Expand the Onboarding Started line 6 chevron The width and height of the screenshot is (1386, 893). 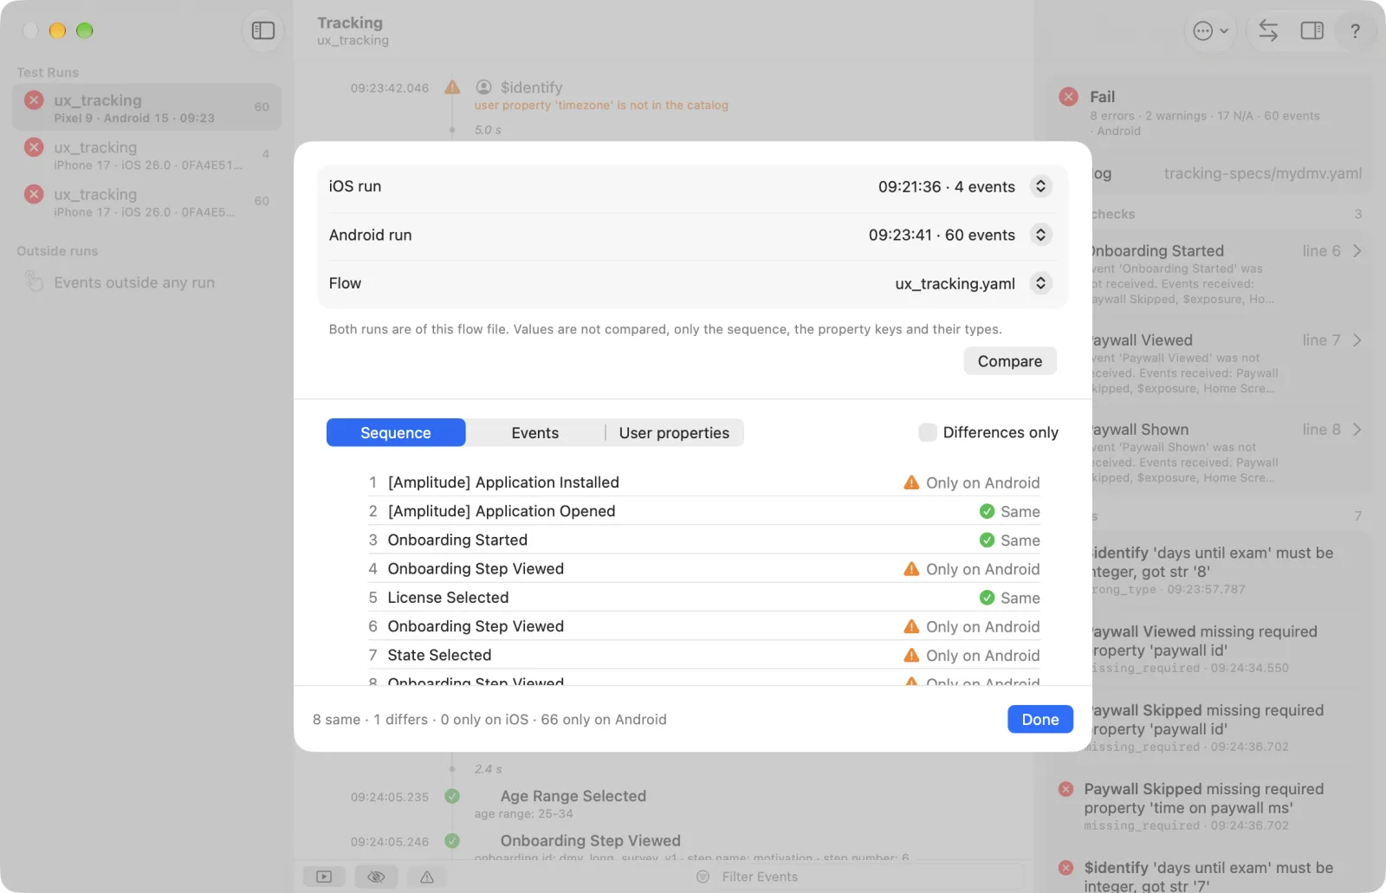tap(1357, 251)
